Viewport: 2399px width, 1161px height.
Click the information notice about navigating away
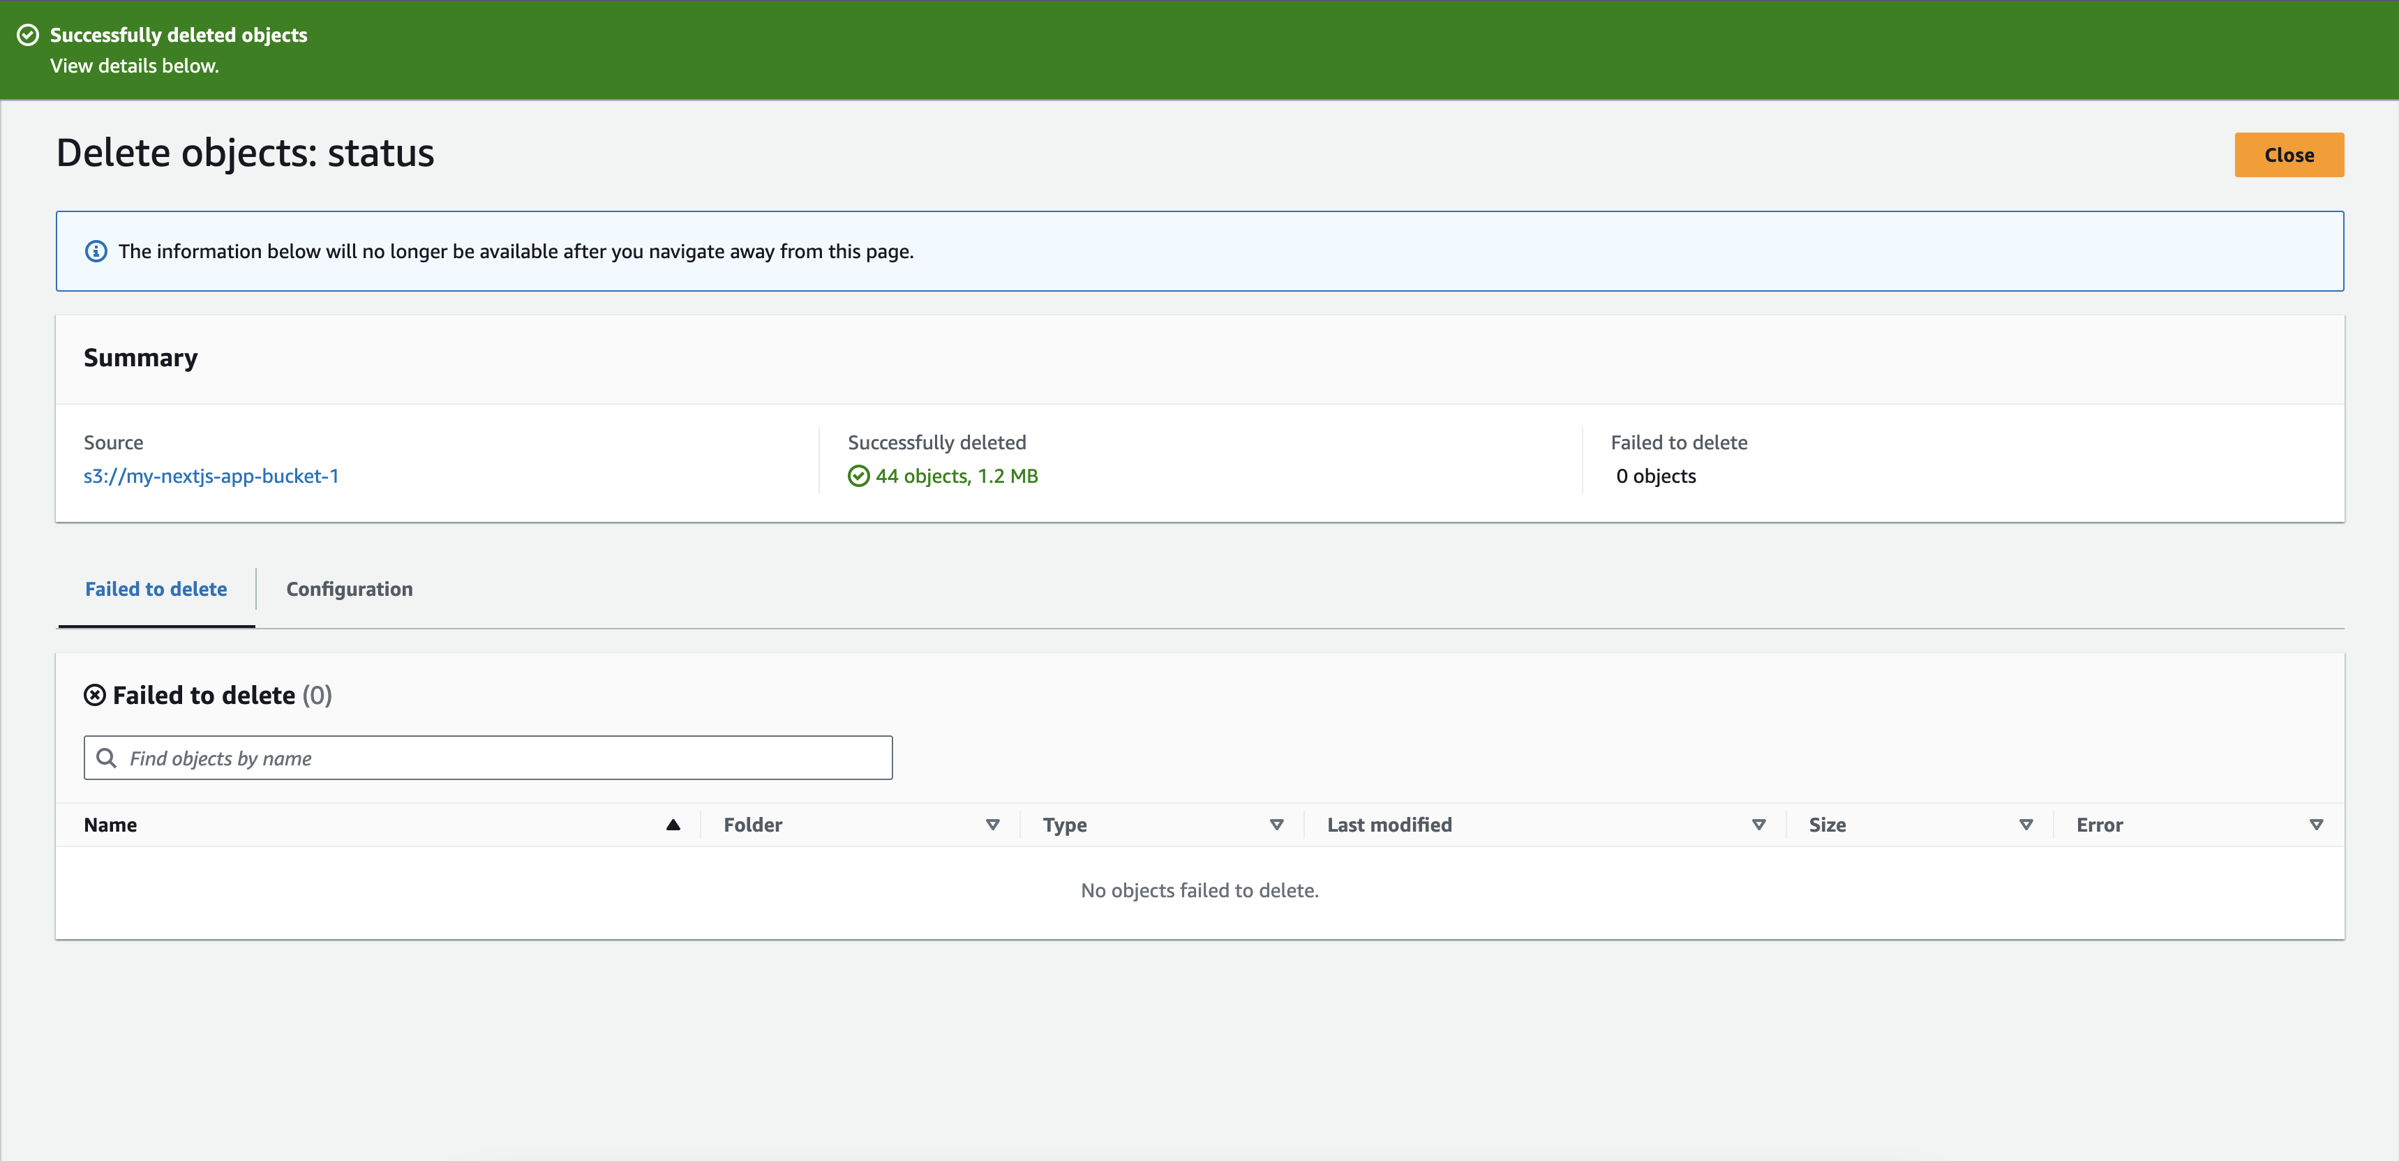[x=1199, y=251]
